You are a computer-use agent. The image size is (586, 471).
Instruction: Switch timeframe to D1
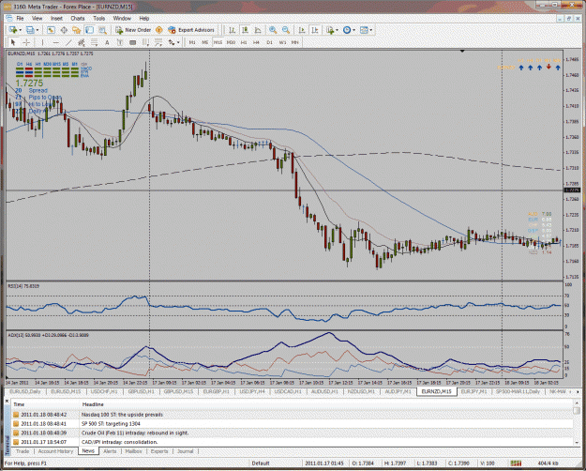click(x=269, y=42)
